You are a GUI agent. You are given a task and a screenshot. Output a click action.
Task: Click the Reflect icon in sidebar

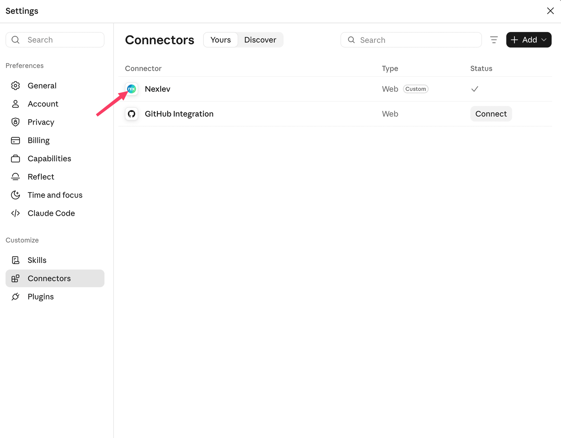click(x=15, y=177)
